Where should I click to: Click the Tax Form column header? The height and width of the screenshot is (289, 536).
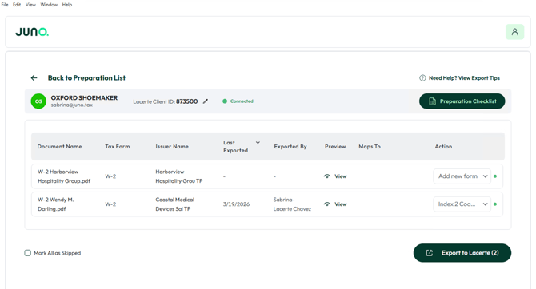click(x=118, y=146)
